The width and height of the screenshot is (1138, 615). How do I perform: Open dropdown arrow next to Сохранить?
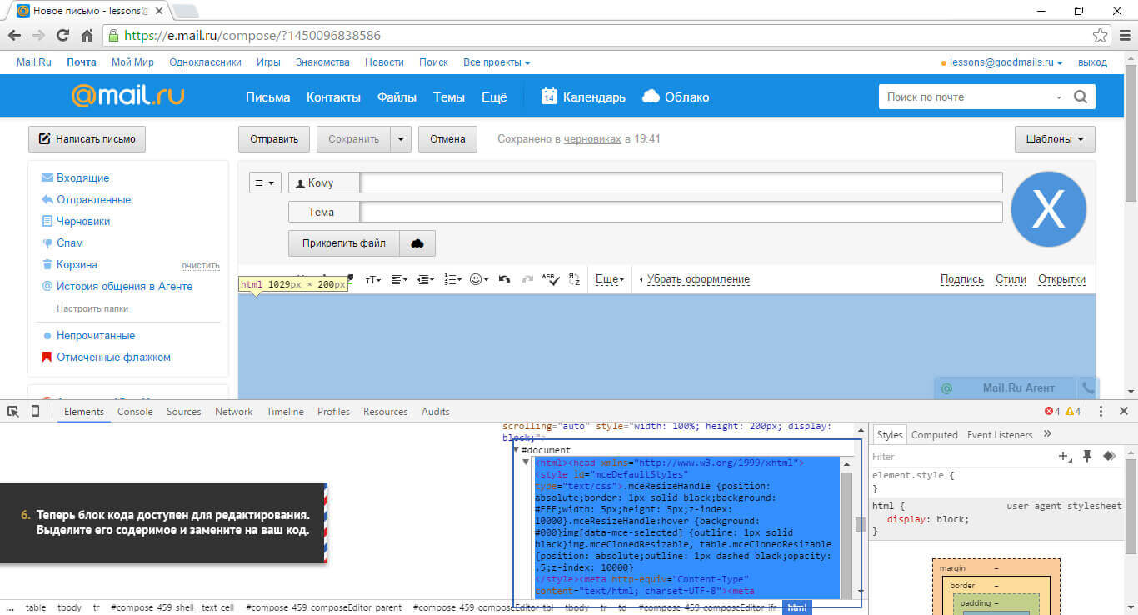(402, 139)
